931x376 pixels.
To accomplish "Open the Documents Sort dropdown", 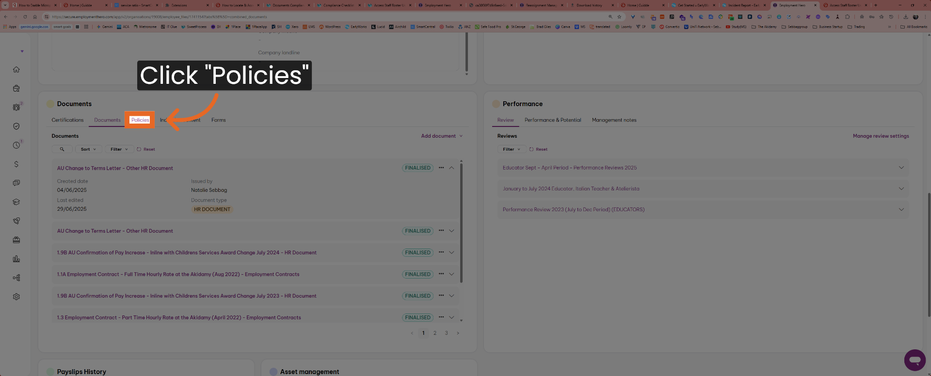I will point(88,149).
